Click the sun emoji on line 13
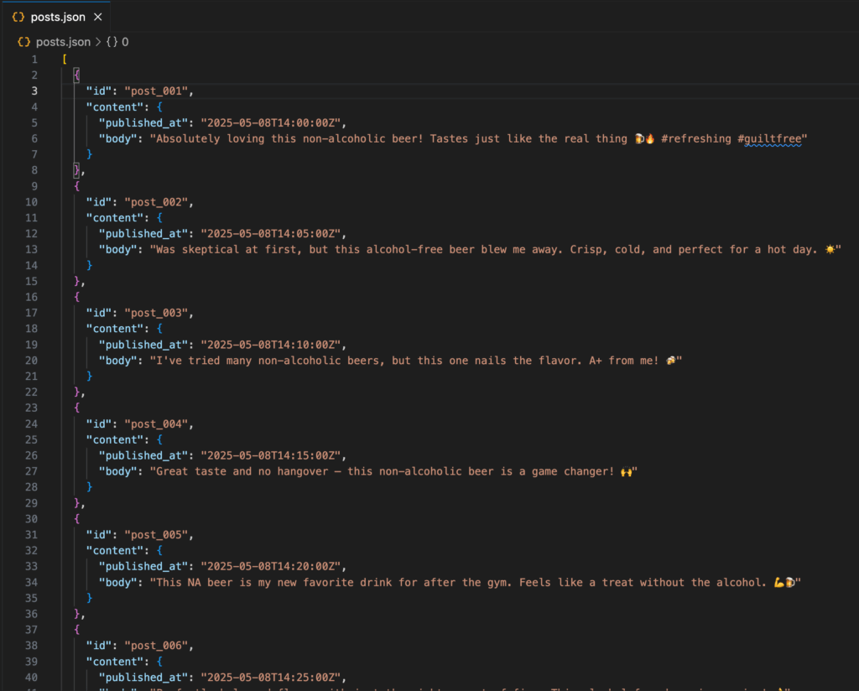Screen dimensions: 859x691 pyautogui.click(x=830, y=249)
